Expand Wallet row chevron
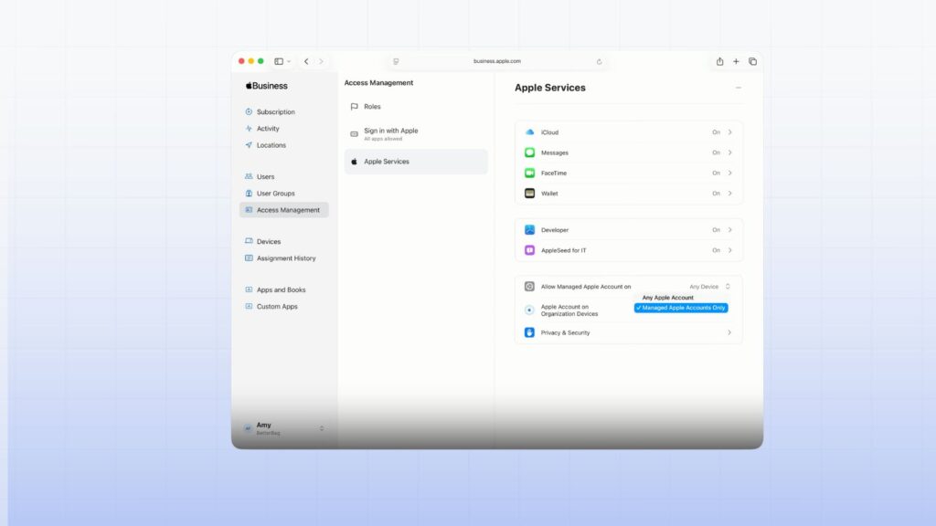936x526 pixels. [729, 194]
